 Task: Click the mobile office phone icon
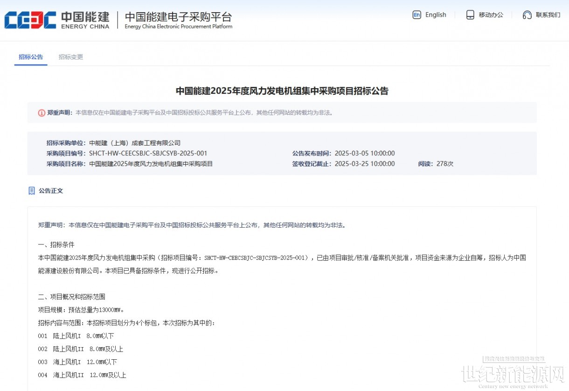pyautogui.click(x=470, y=15)
